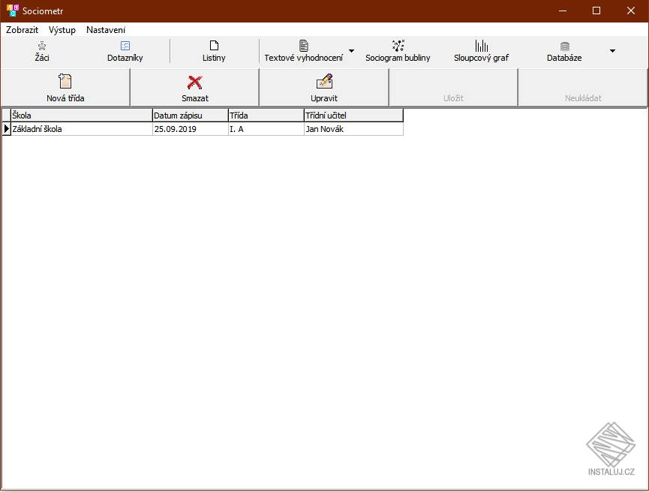Click the row indicator arrow of Základní škola
This screenshot has height=492, width=649.
6,129
